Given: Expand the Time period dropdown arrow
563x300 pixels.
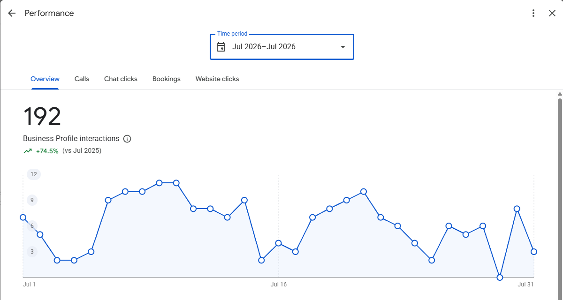Looking at the screenshot, I should click(342, 47).
